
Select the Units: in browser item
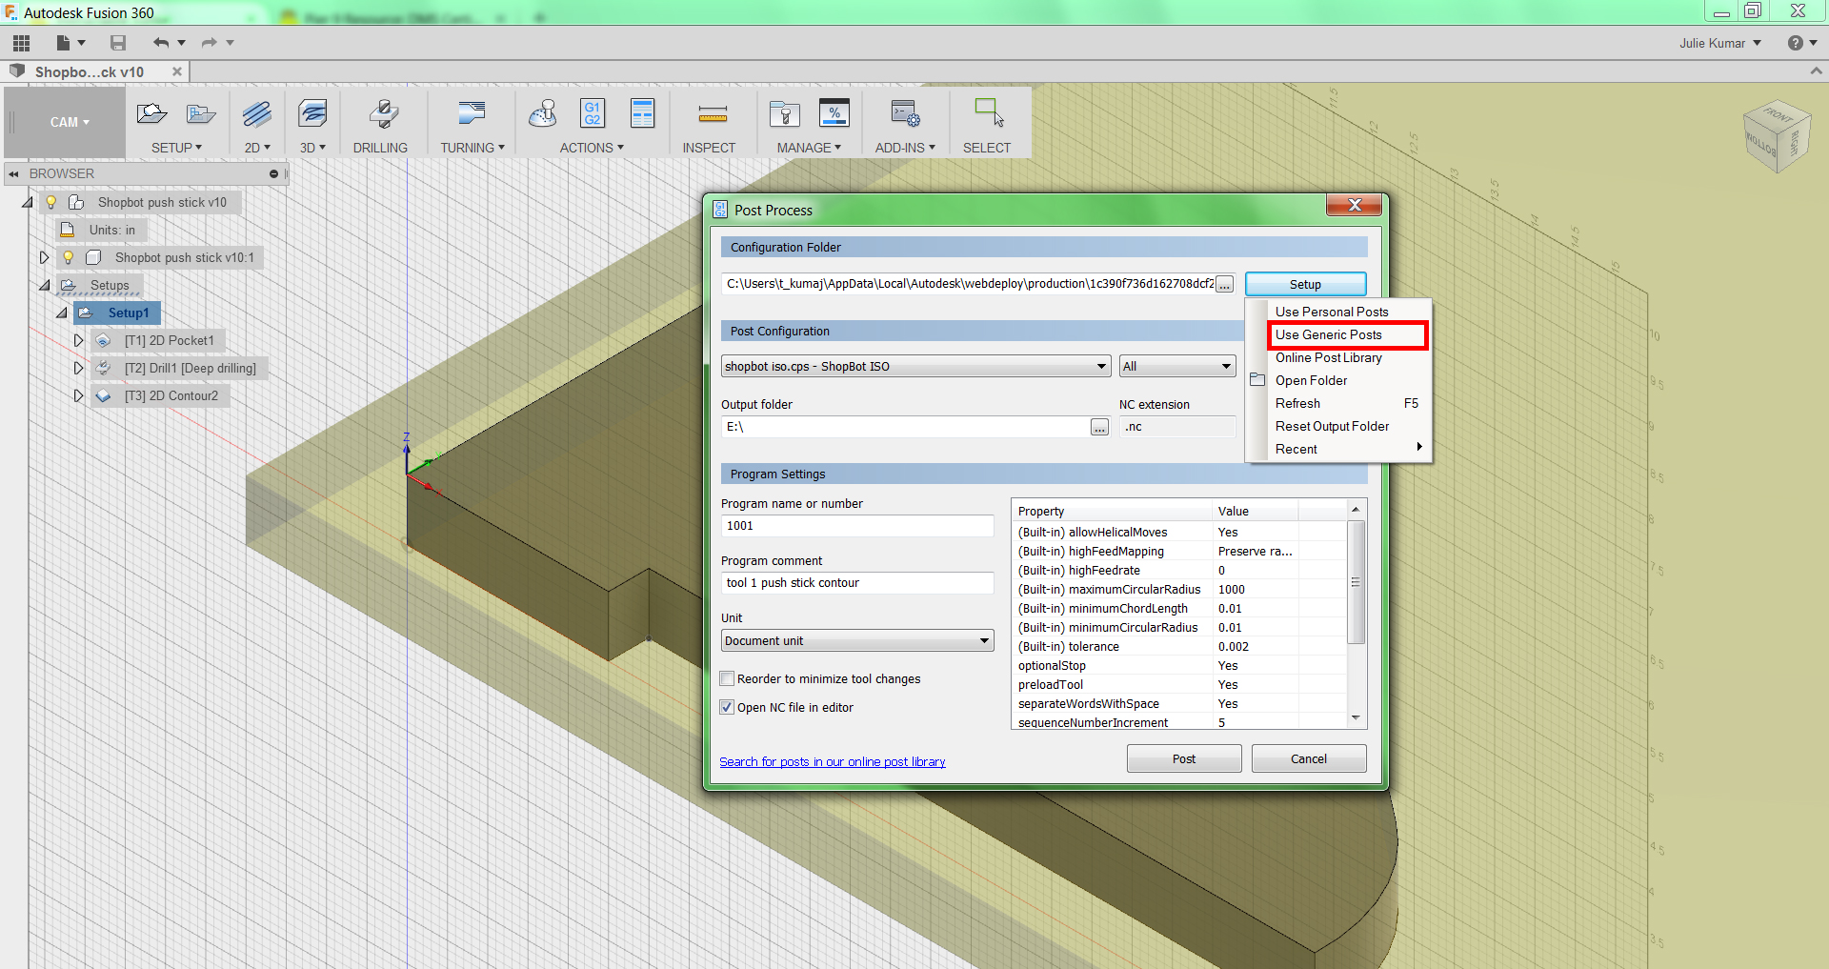tap(112, 230)
